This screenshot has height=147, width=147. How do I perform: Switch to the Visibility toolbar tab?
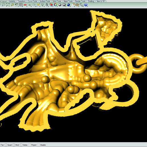point(12,1)
